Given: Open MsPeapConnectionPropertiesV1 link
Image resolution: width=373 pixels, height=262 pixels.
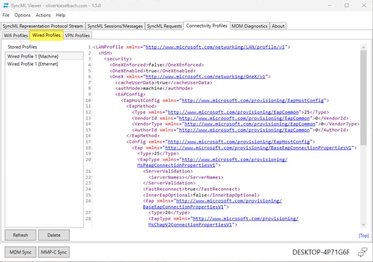Looking at the screenshot, I should pyautogui.click(x=176, y=165).
